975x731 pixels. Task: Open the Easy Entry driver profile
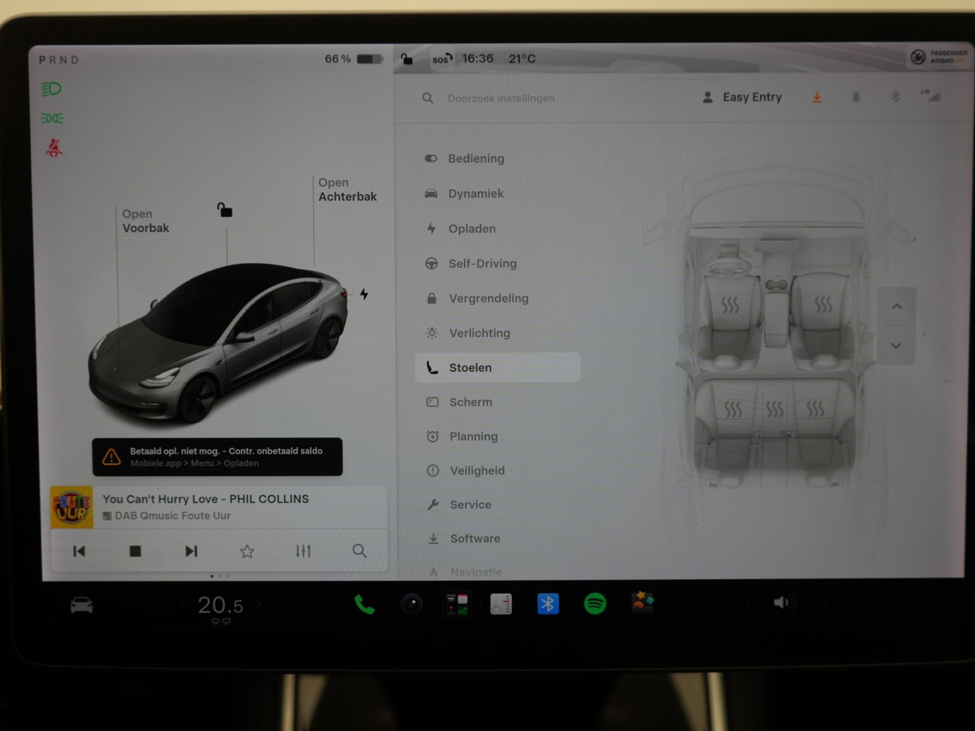pos(742,97)
